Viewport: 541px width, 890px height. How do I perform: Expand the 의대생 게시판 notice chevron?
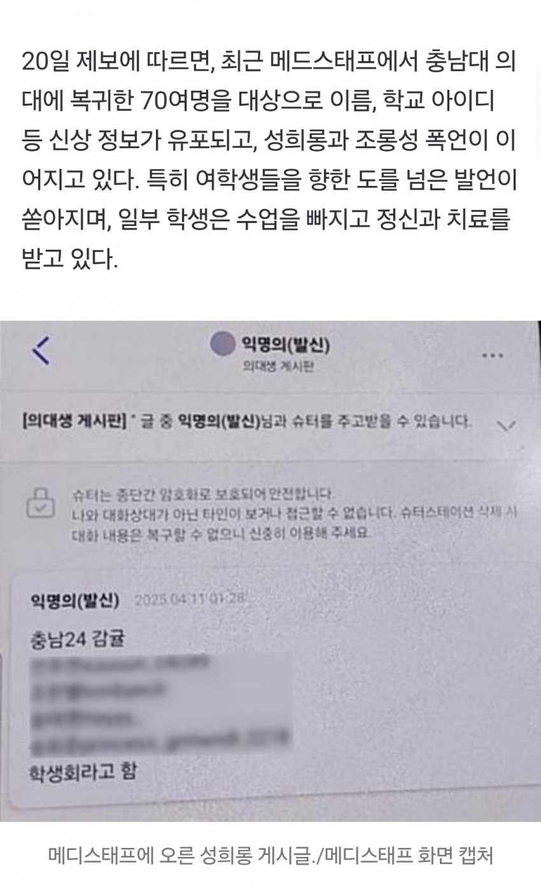pyautogui.click(x=505, y=425)
